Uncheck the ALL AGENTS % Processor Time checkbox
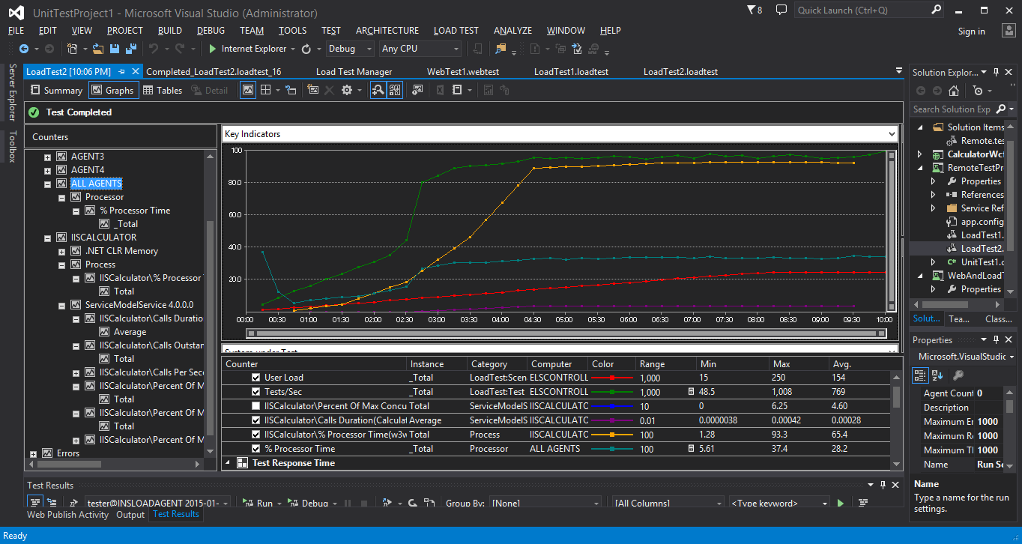1022x544 pixels. tap(256, 449)
